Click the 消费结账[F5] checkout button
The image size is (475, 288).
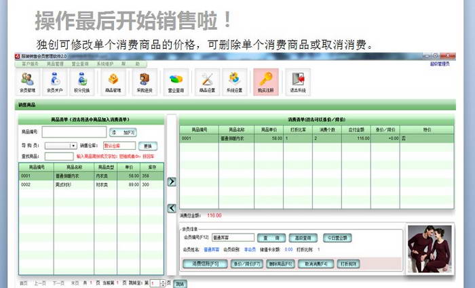205,264
